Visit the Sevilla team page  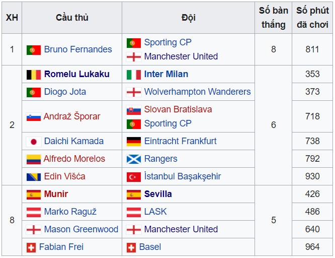click(x=158, y=194)
